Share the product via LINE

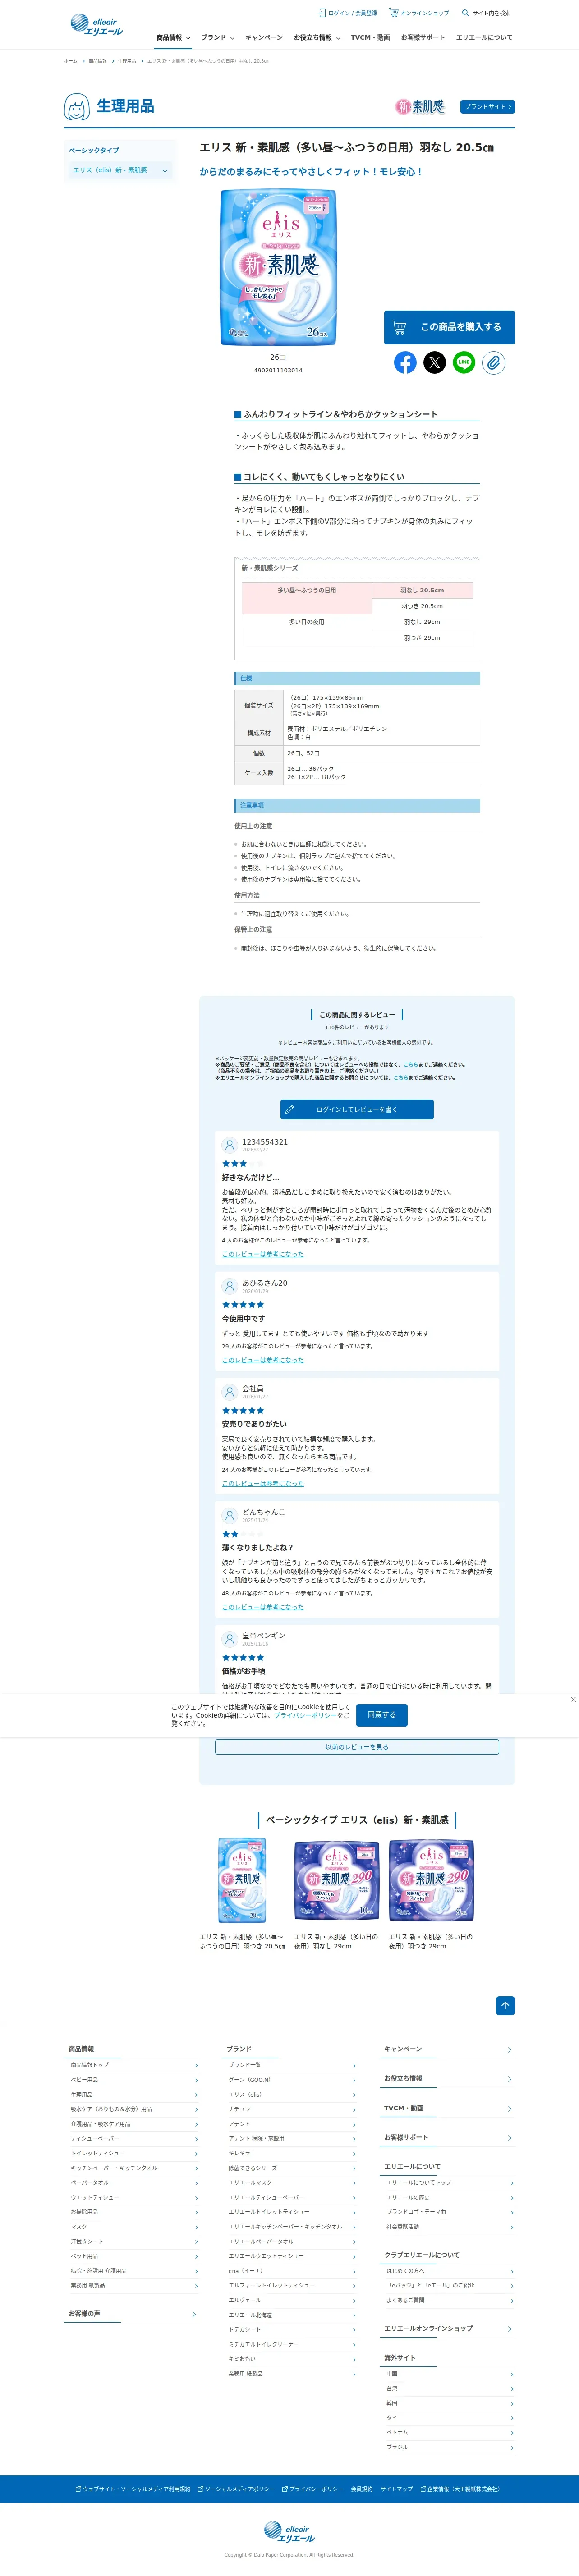464,362
